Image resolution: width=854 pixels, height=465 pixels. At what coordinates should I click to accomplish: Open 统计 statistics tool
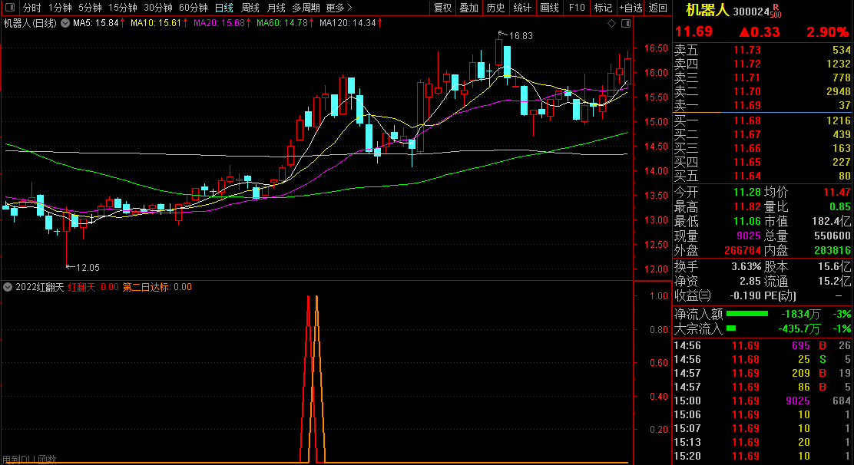(522, 8)
